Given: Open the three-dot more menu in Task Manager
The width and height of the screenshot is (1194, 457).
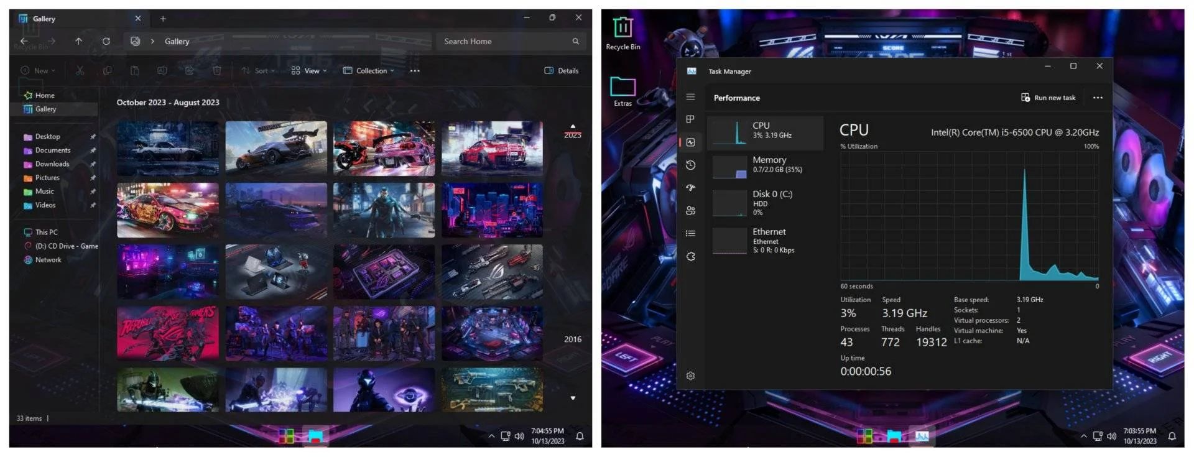Looking at the screenshot, I should (x=1098, y=98).
